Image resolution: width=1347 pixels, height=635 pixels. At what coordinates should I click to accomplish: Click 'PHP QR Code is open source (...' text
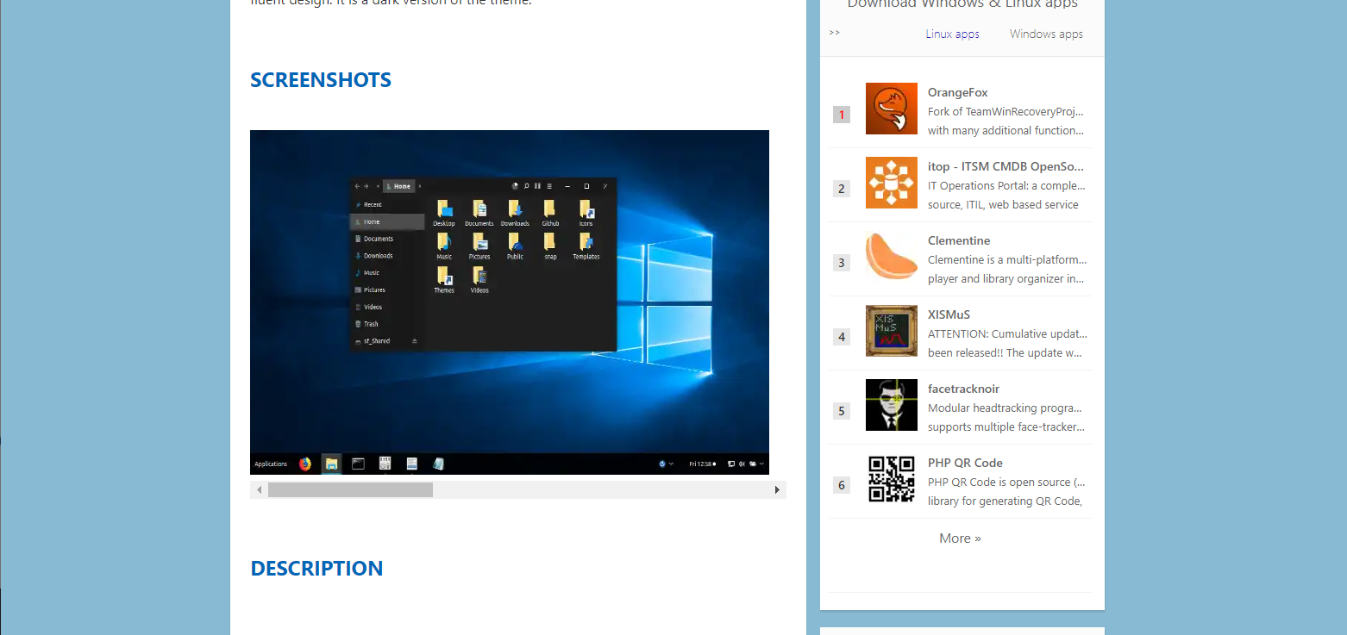click(x=1006, y=482)
